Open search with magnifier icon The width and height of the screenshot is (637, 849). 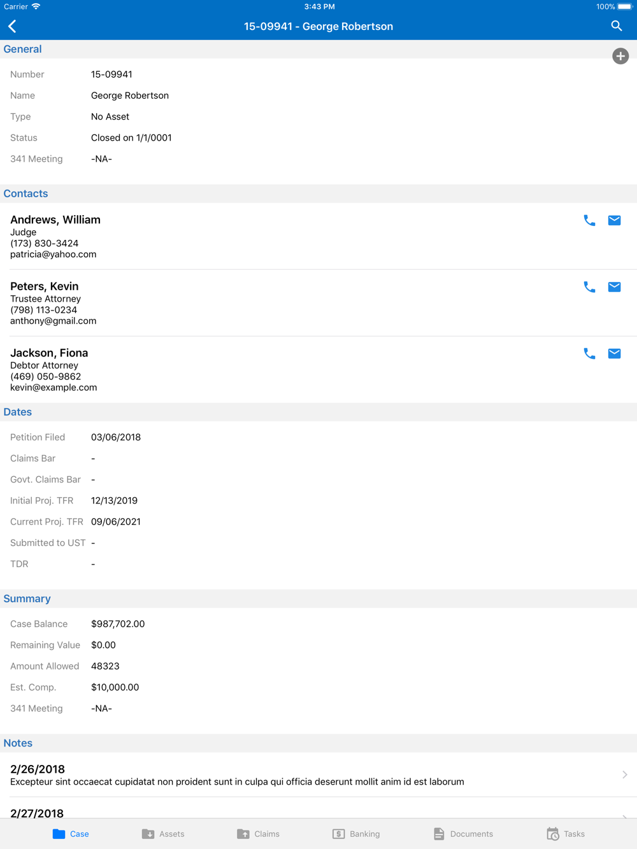[x=616, y=26]
